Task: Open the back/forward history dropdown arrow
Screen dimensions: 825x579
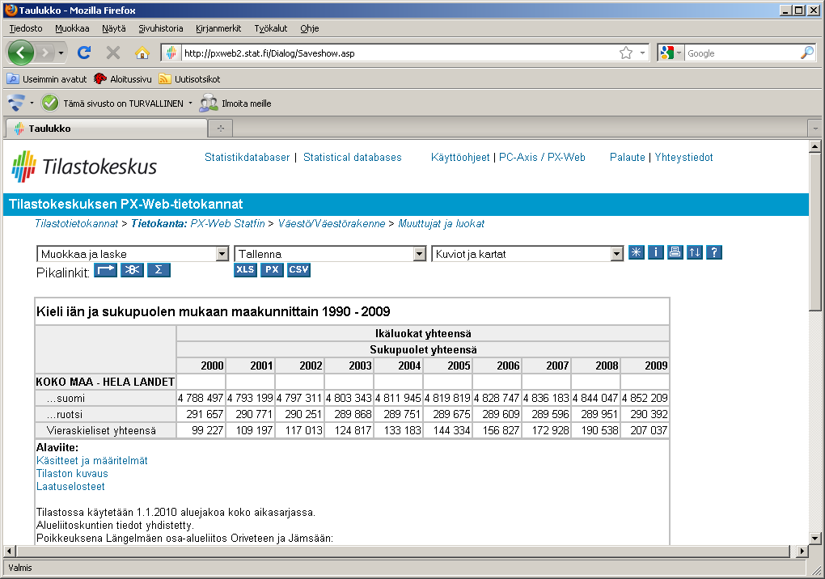Action: 61,53
